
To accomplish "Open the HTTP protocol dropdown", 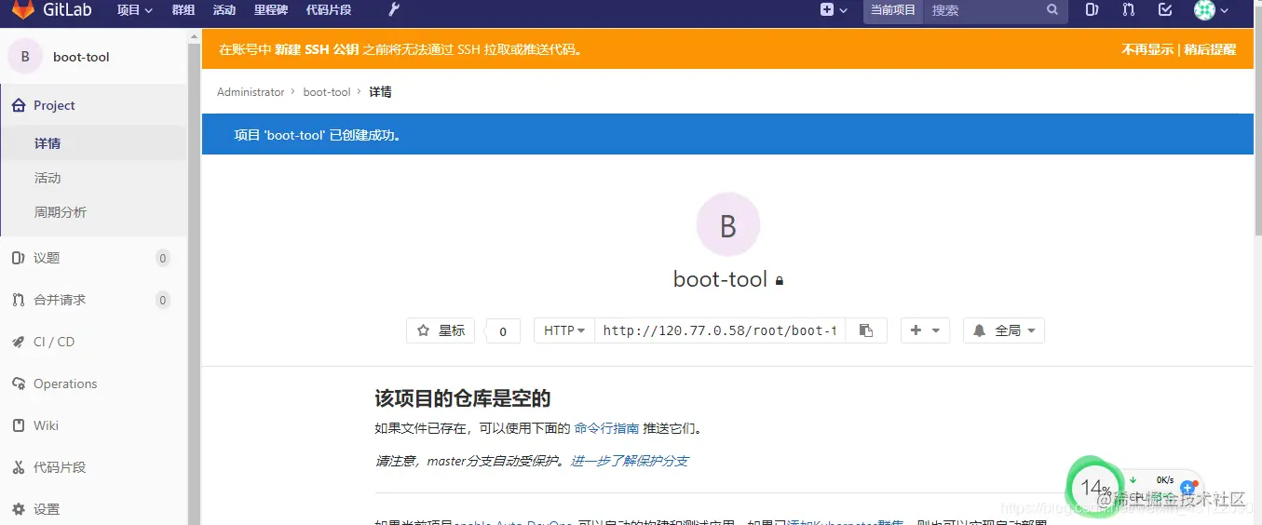I will pos(564,330).
